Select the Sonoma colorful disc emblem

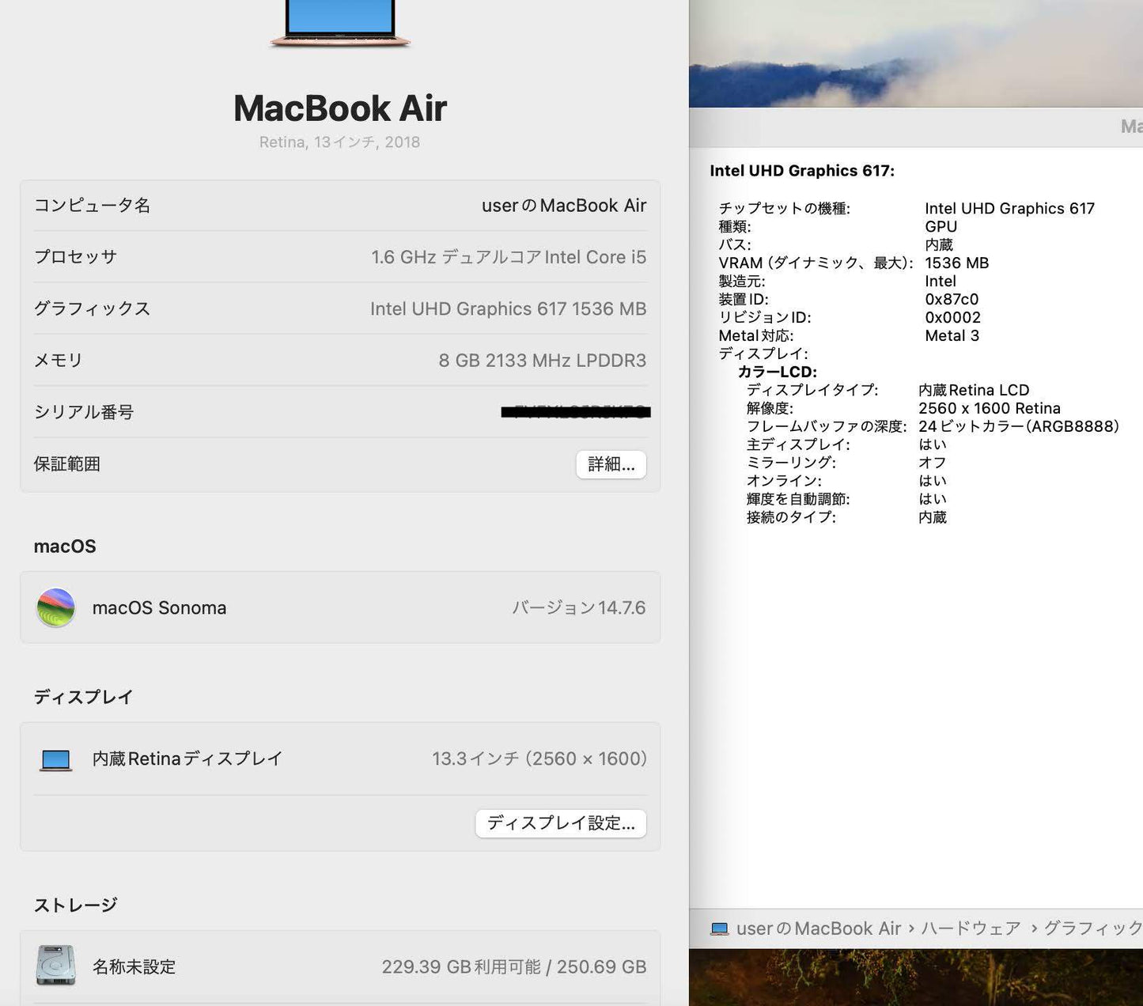55,607
